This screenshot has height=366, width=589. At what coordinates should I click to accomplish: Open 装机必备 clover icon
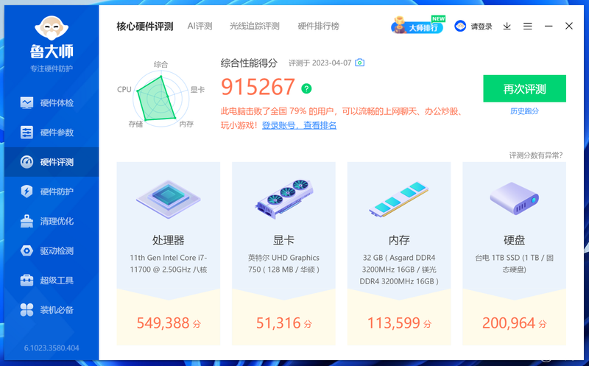tap(27, 309)
